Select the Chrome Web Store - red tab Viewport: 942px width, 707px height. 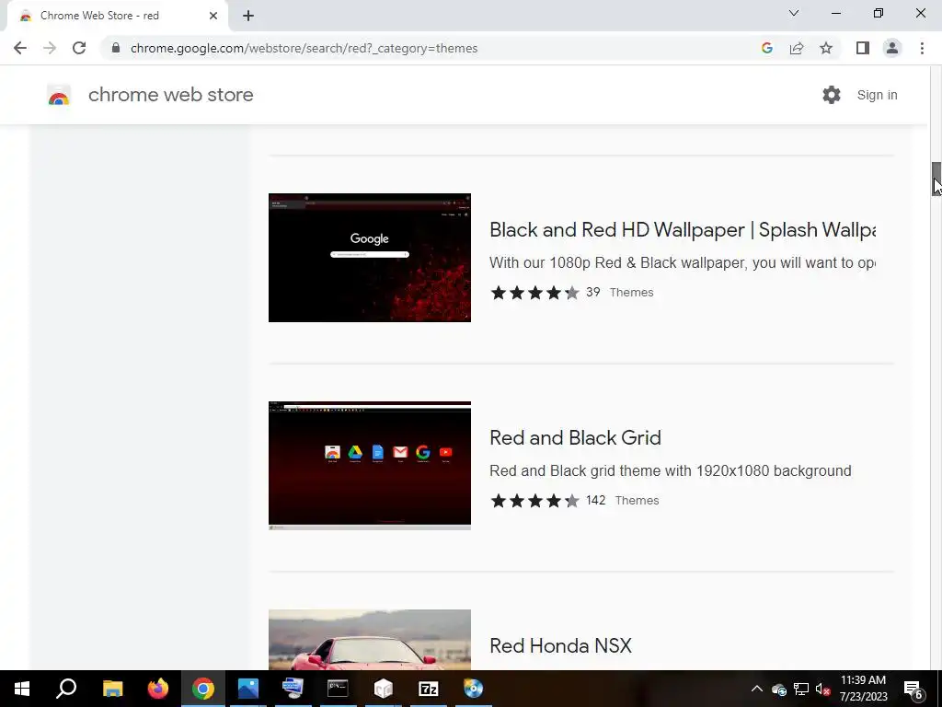(x=117, y=16)
